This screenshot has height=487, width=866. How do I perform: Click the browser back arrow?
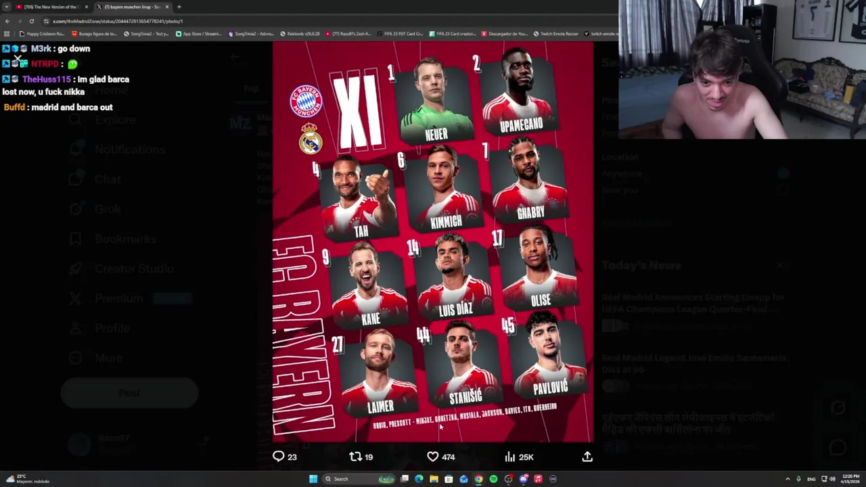coord(7,21)
